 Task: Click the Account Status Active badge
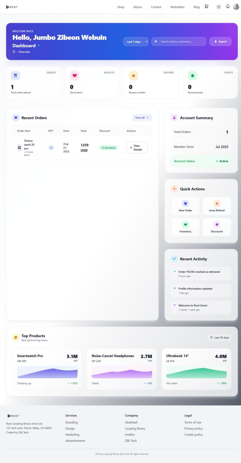pyautogui.click(x=222, y=161)
